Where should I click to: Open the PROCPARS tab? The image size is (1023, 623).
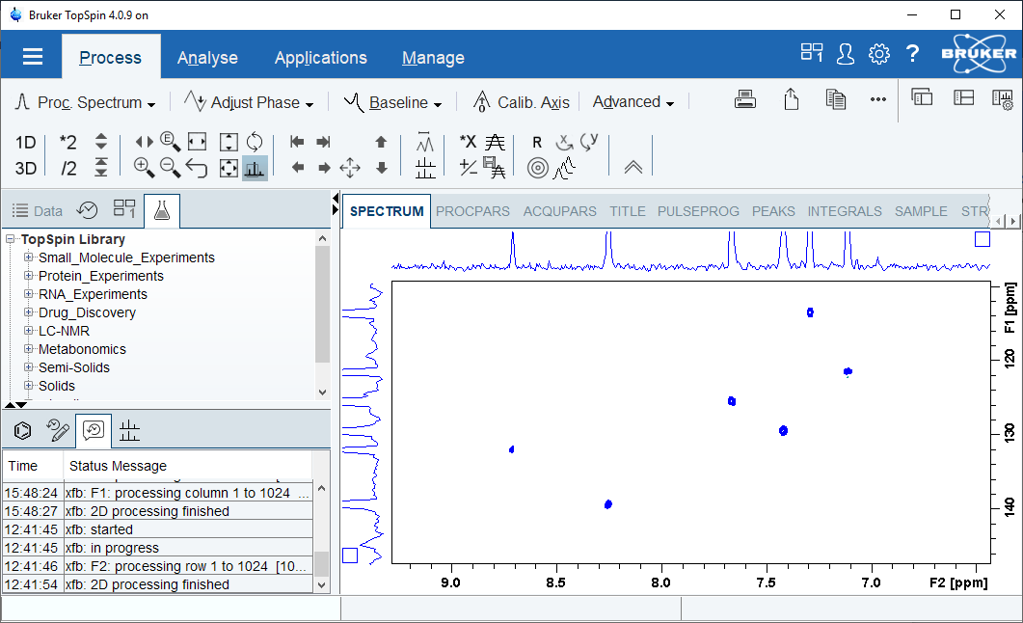point(472,211)
